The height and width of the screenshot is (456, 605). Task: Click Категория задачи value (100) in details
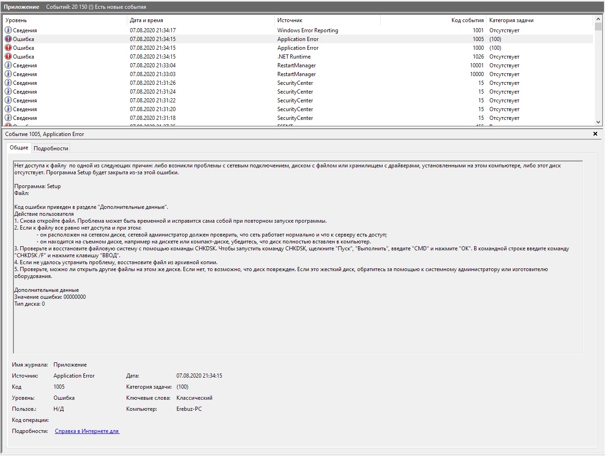click(x=182, y=387)
